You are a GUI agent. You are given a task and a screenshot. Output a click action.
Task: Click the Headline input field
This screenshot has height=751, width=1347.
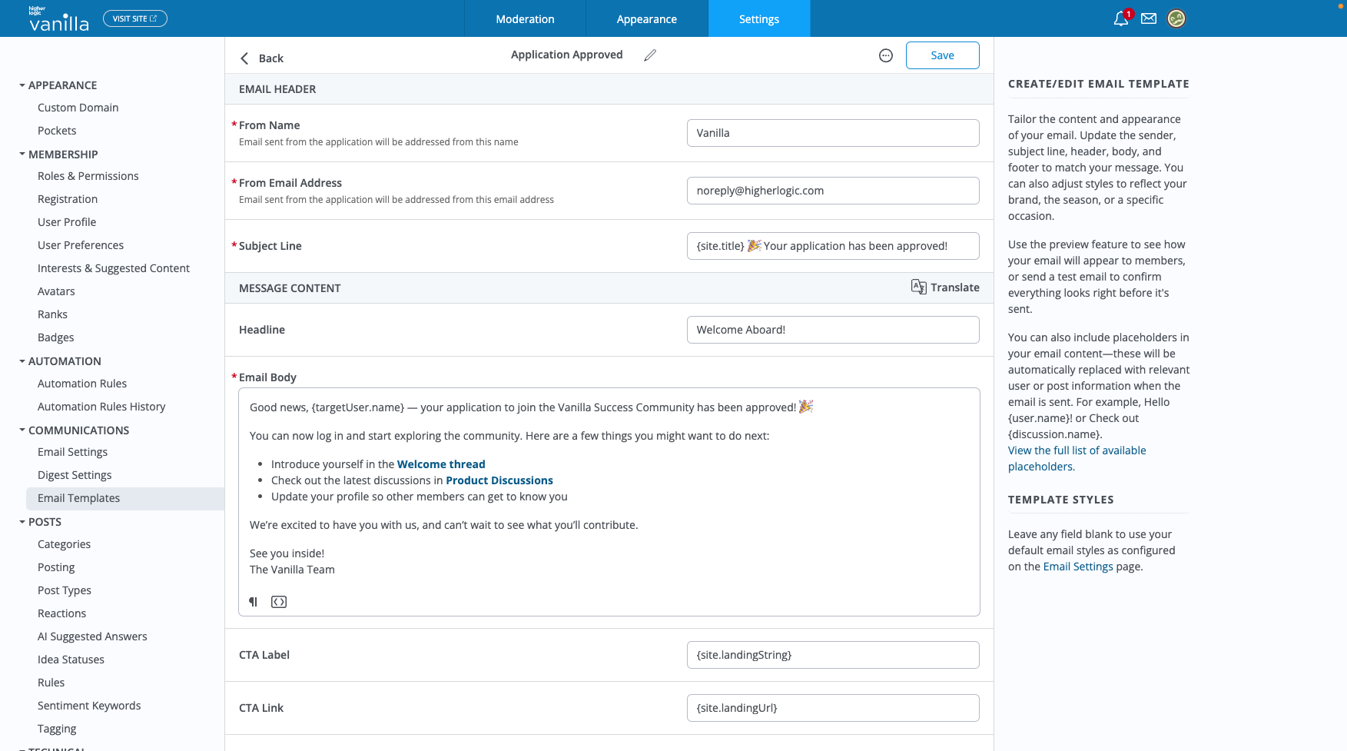pyautogui.click(x=833, y=330)
